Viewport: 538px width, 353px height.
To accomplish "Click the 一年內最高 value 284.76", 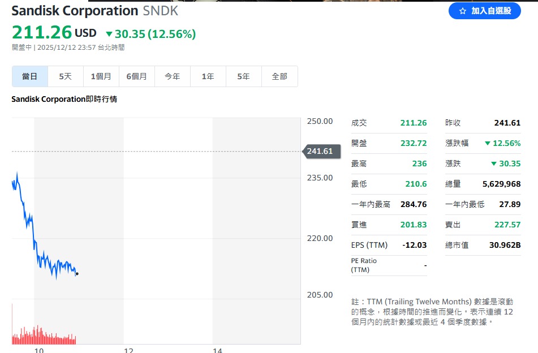I will click(414, 204).
